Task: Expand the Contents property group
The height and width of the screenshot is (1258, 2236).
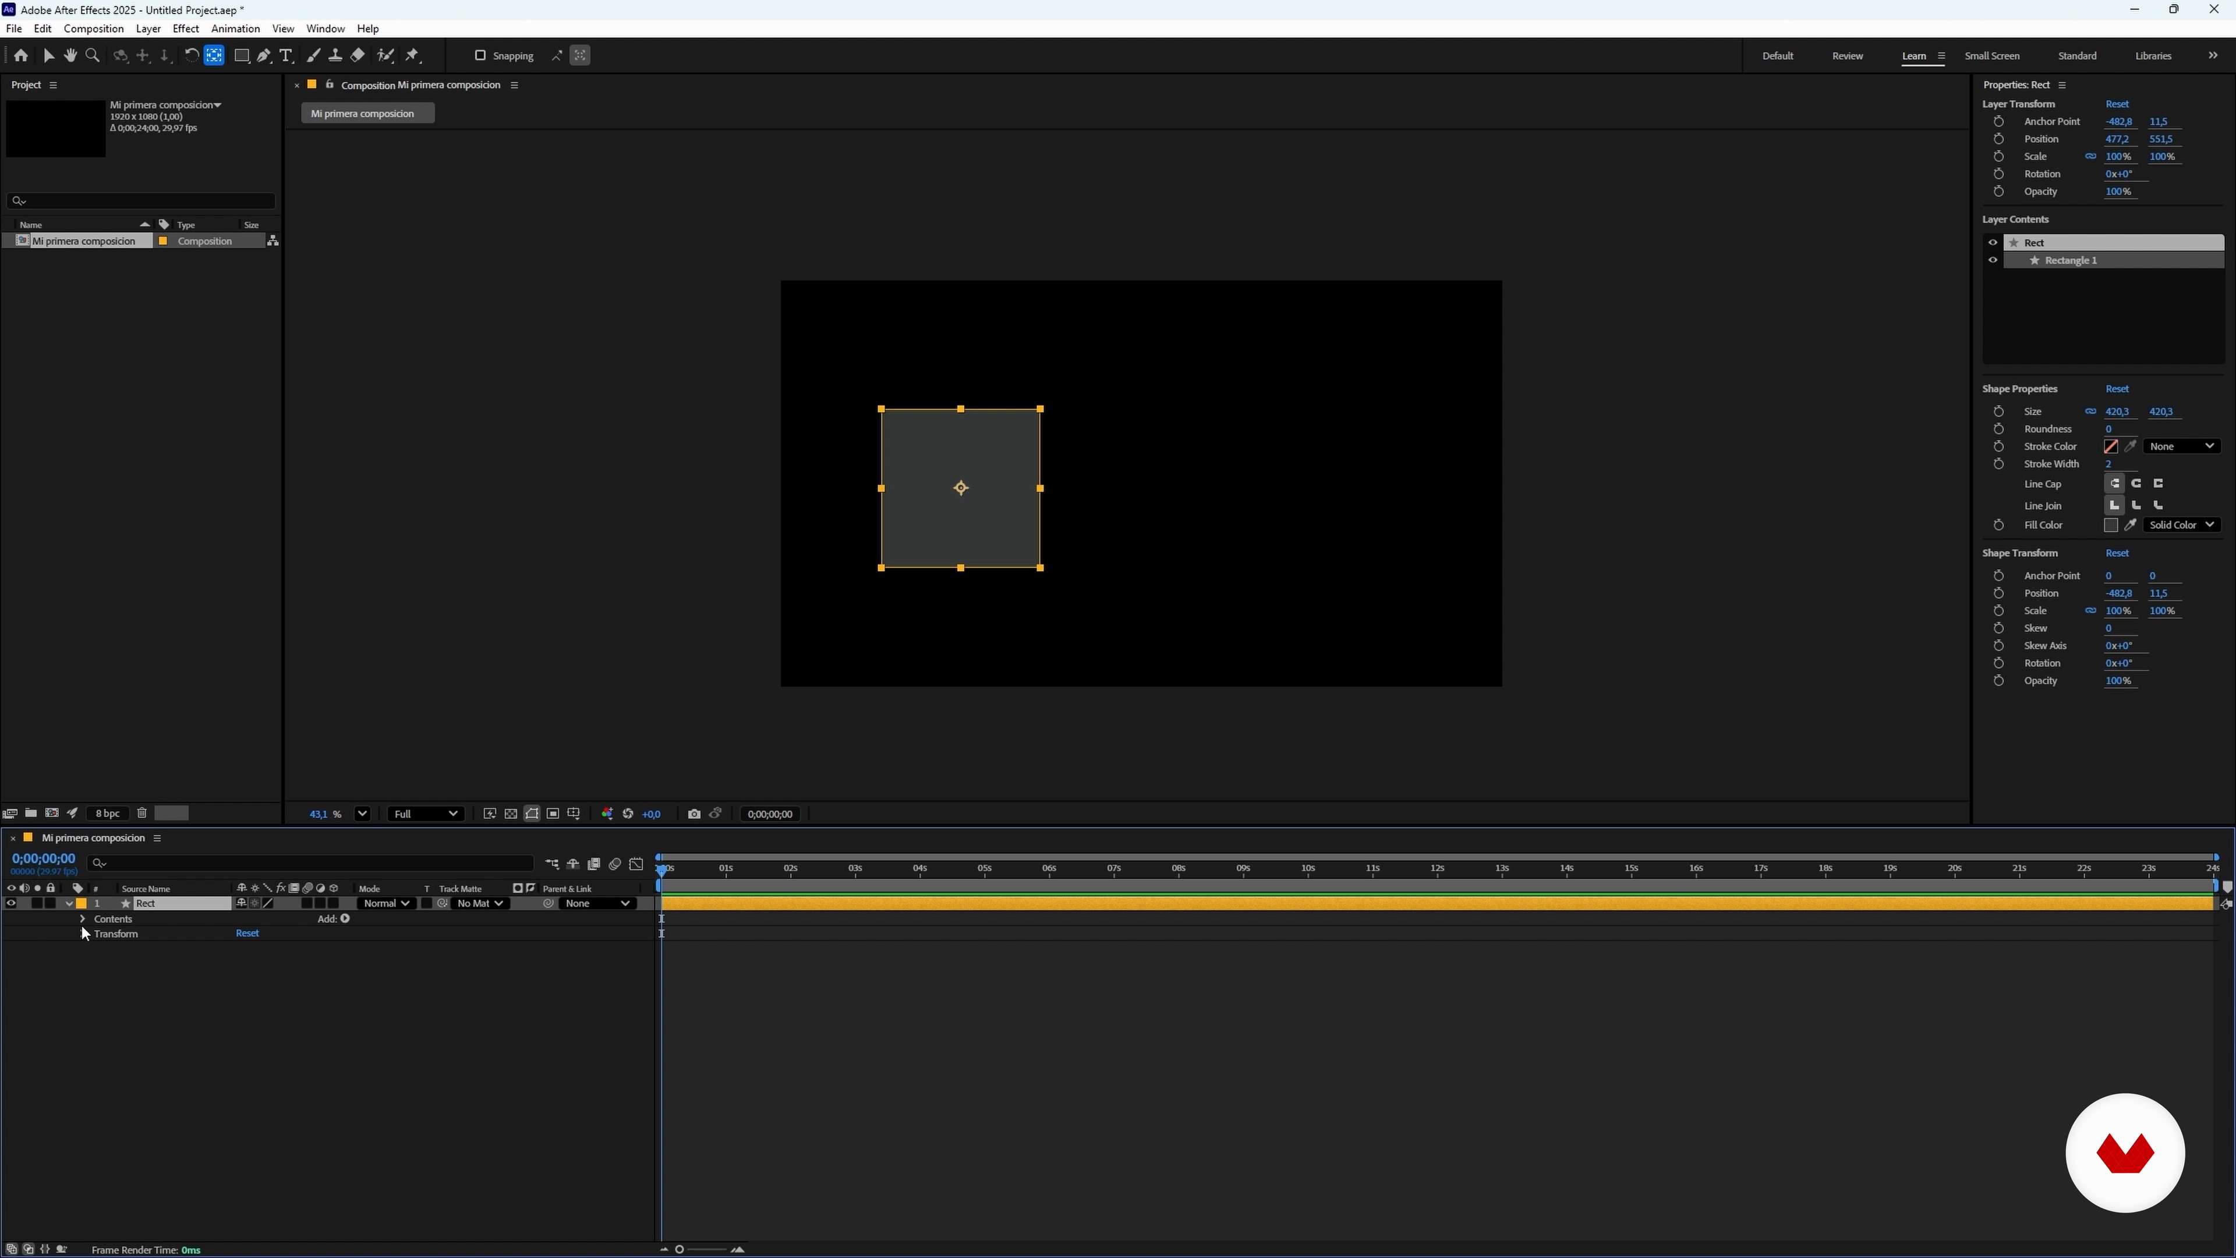Action: 83,918
